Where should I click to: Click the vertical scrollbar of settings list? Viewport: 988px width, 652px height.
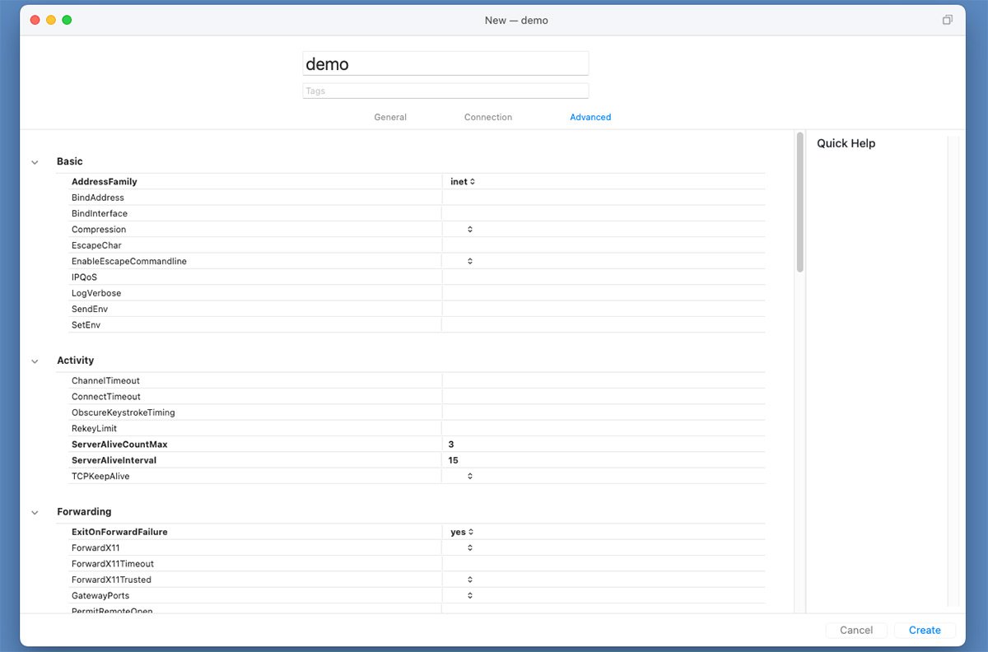[x=799, y=203]
